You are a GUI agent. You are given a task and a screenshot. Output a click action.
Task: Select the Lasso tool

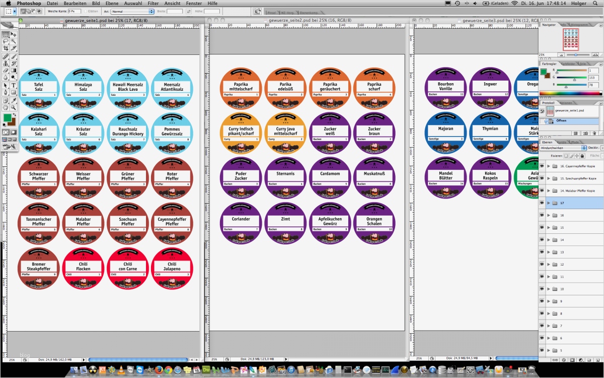(x=6, y=41)
